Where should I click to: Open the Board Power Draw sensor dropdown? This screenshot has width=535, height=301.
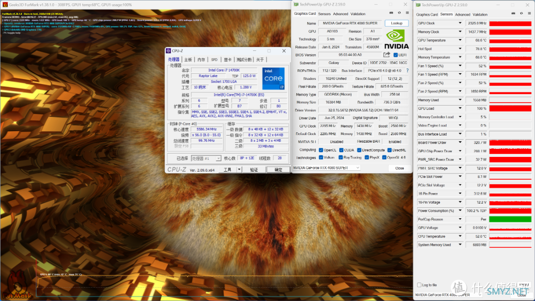(x=460, y=143)
